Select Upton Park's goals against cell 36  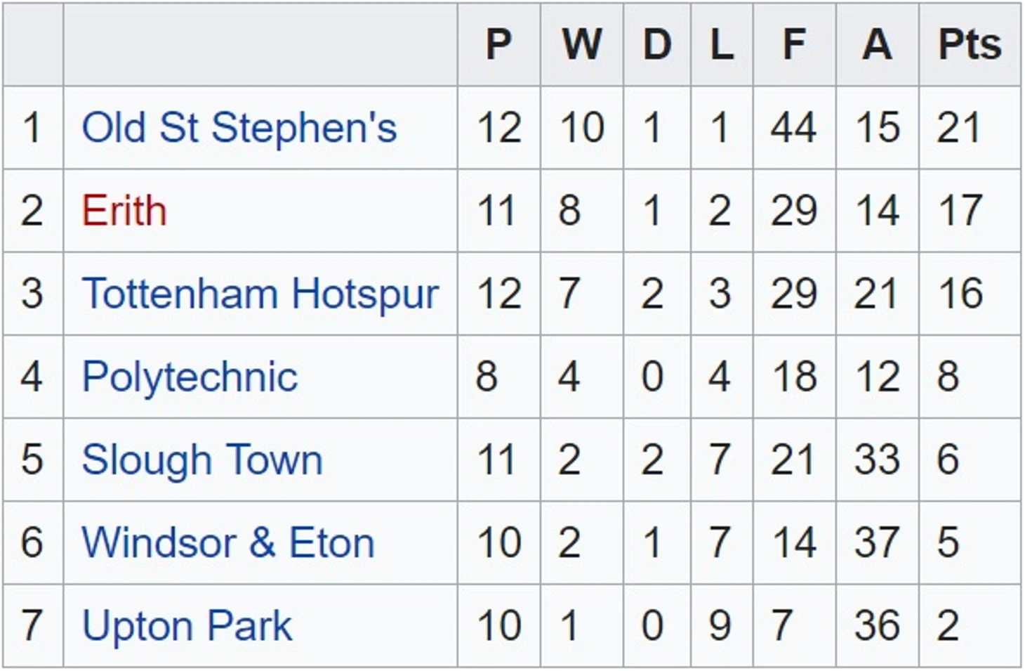(877, 625)
